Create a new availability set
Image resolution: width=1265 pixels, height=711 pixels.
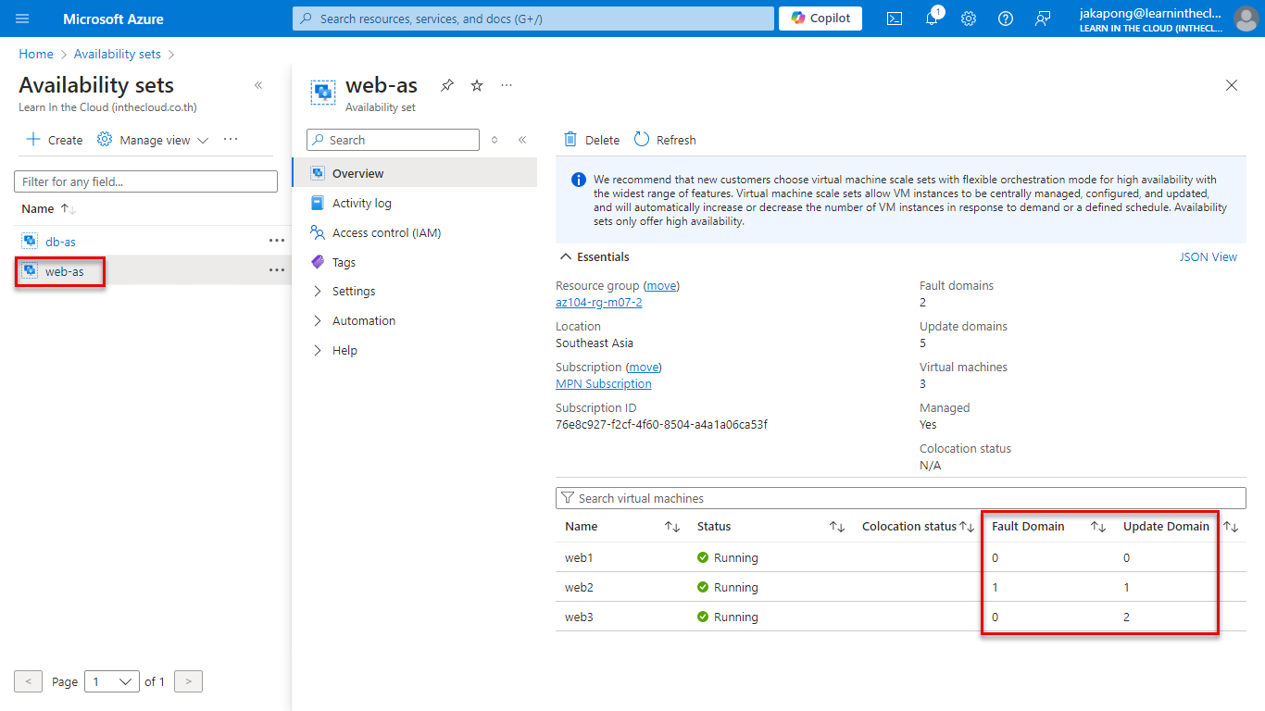pos(55,140)
